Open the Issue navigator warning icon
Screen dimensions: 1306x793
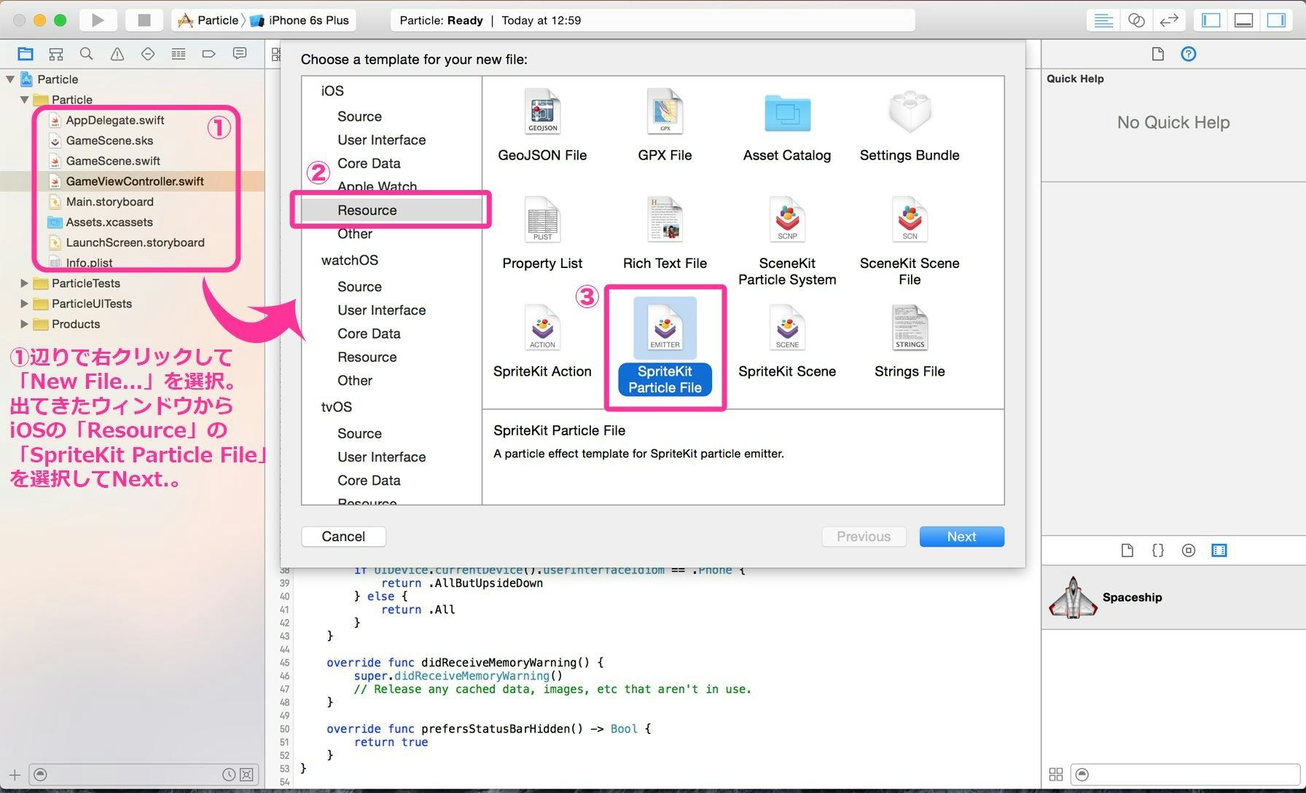(117, 54)
